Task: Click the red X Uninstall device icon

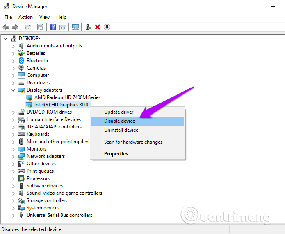Action: (x=98, y=27)
